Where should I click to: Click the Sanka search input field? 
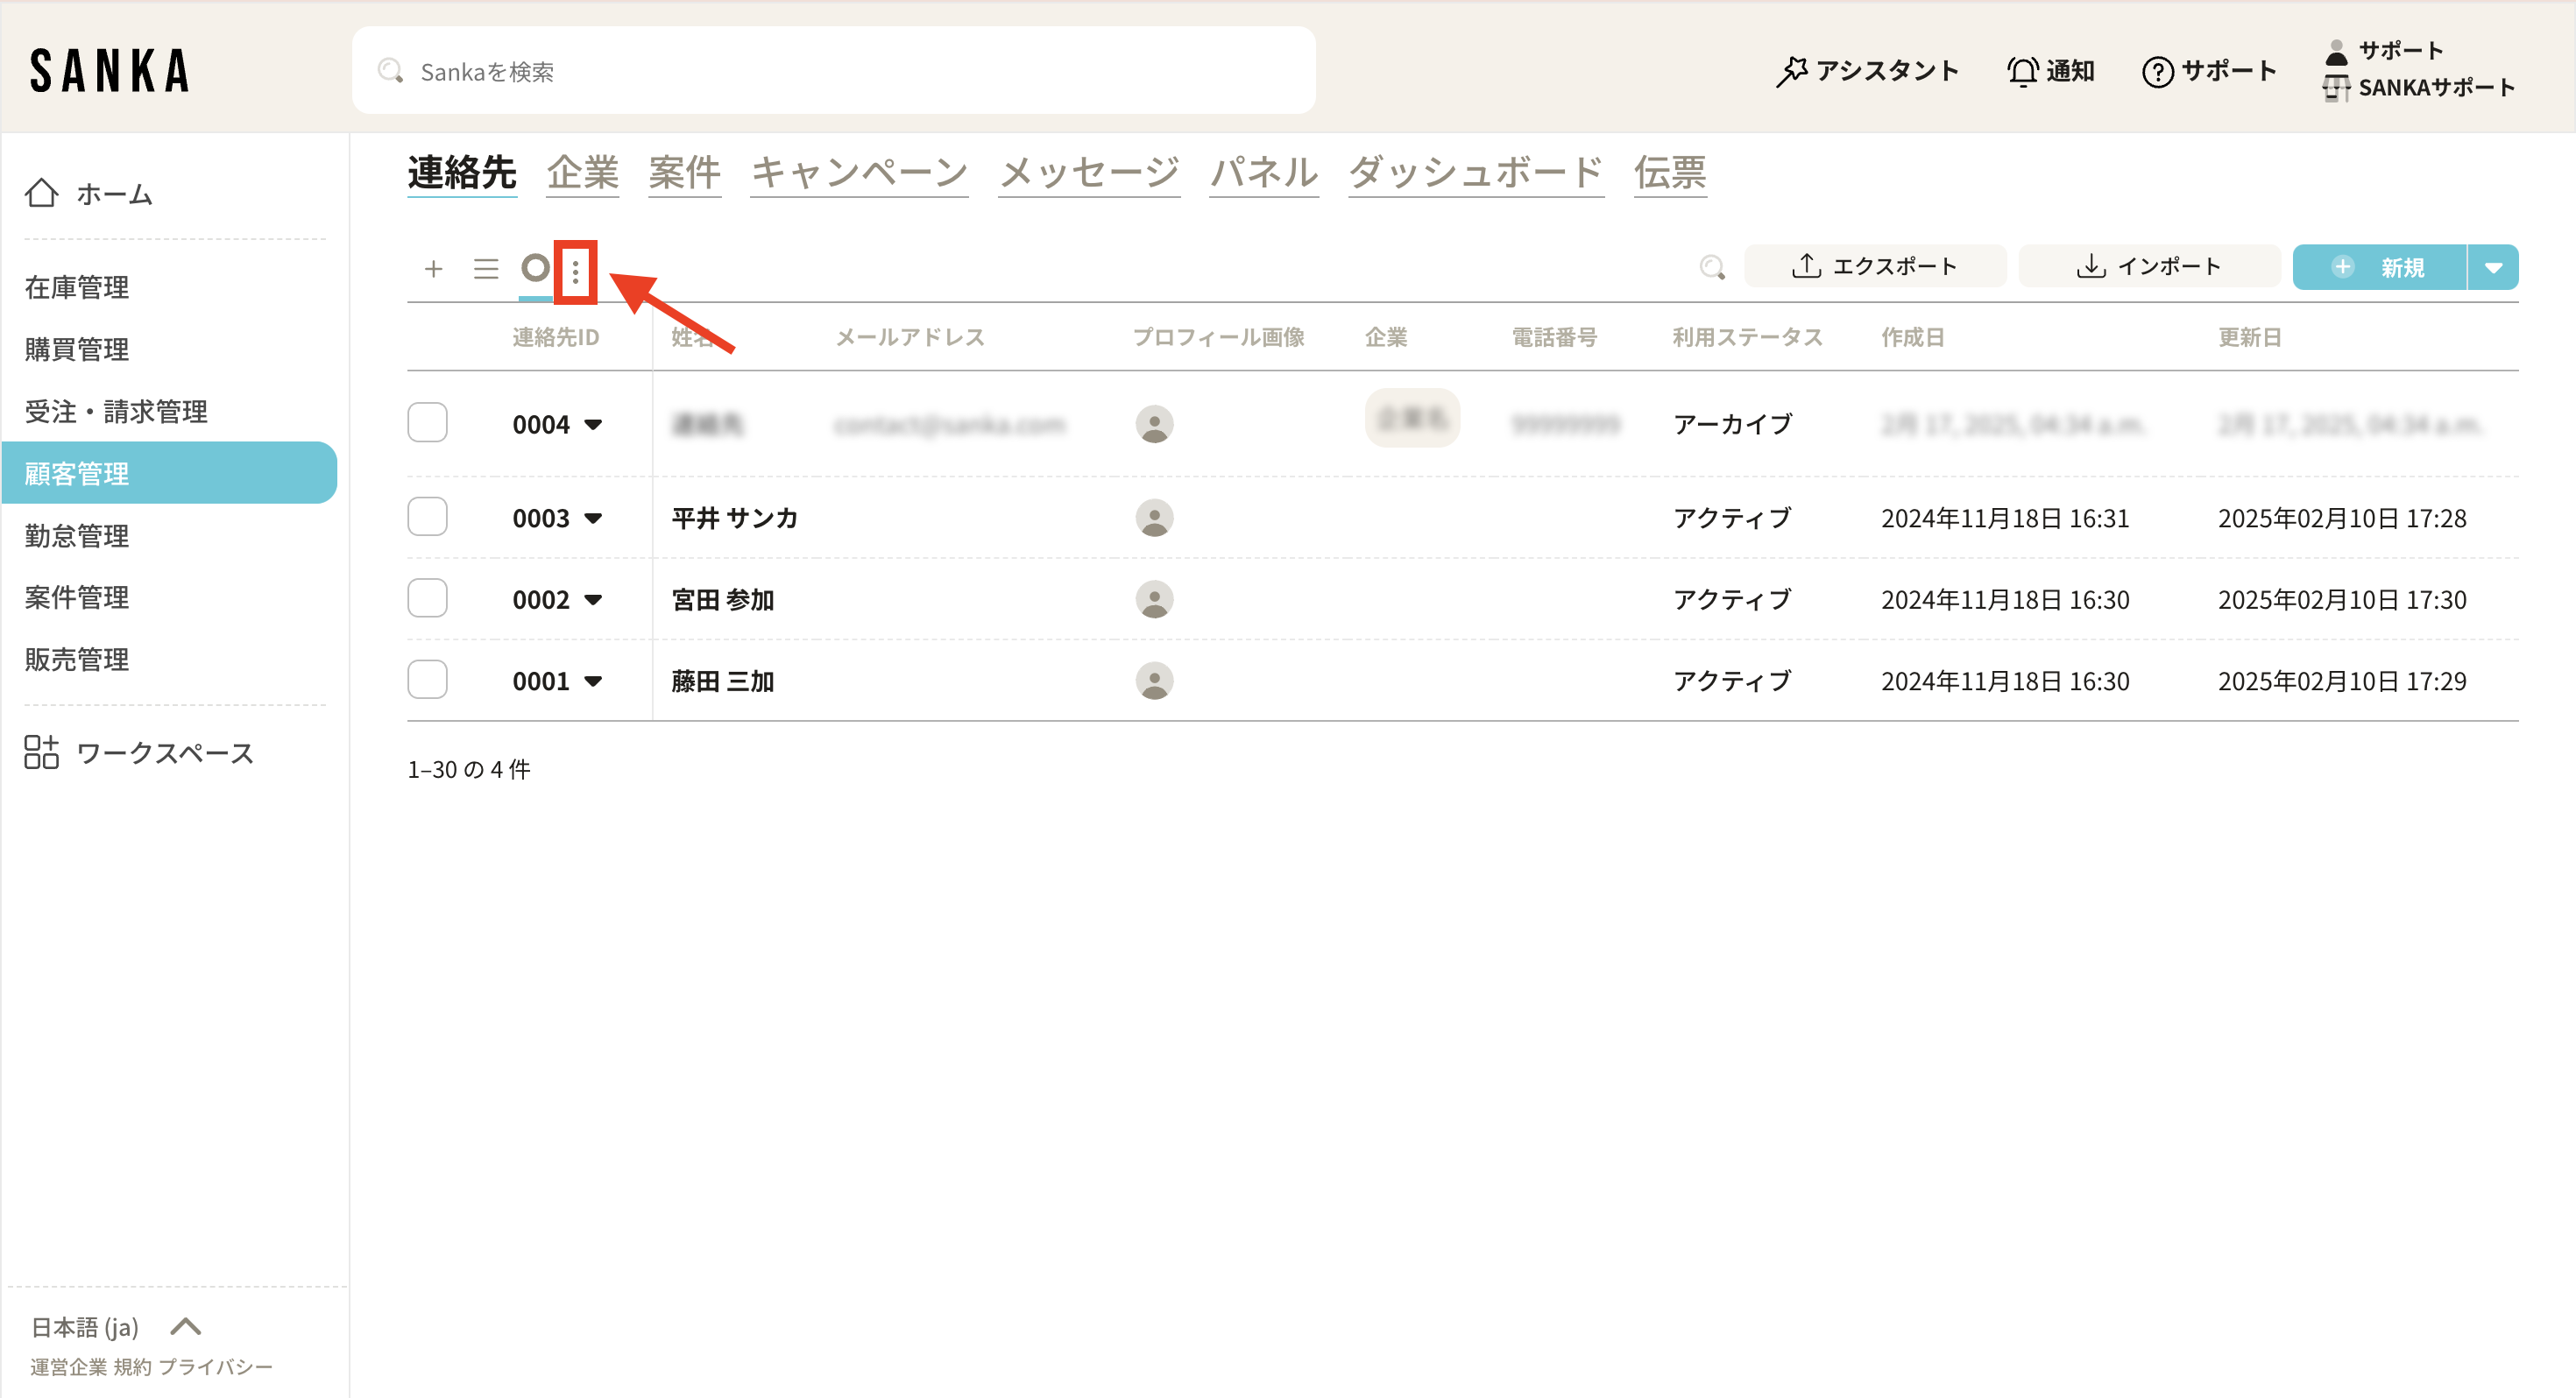[833, 71]
